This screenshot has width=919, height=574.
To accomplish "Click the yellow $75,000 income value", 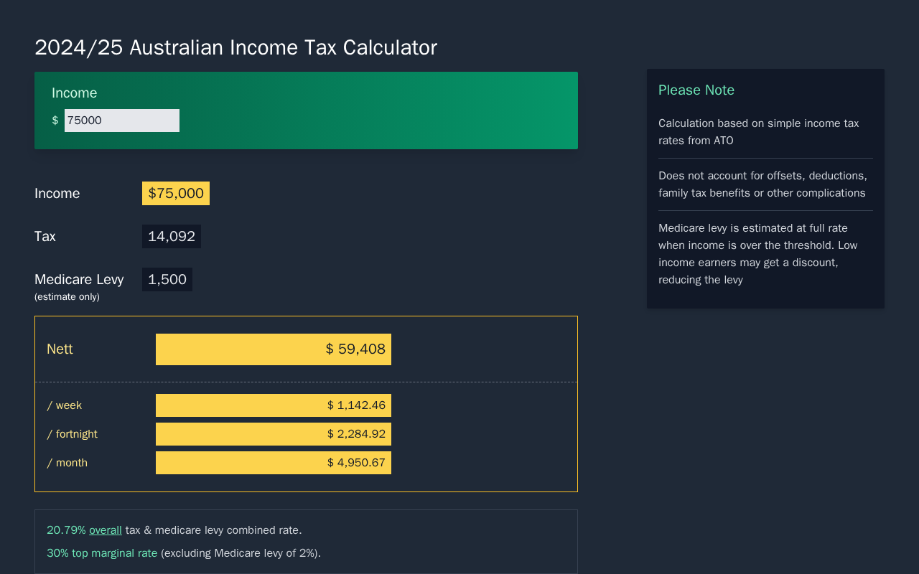I will coord(176,194).
